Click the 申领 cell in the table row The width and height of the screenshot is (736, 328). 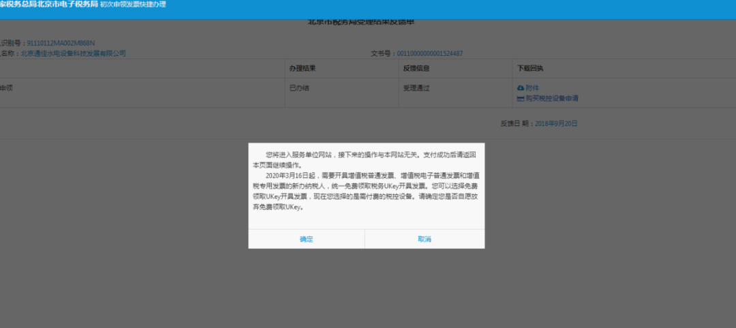pyautogui.click(x=7, y=88)
